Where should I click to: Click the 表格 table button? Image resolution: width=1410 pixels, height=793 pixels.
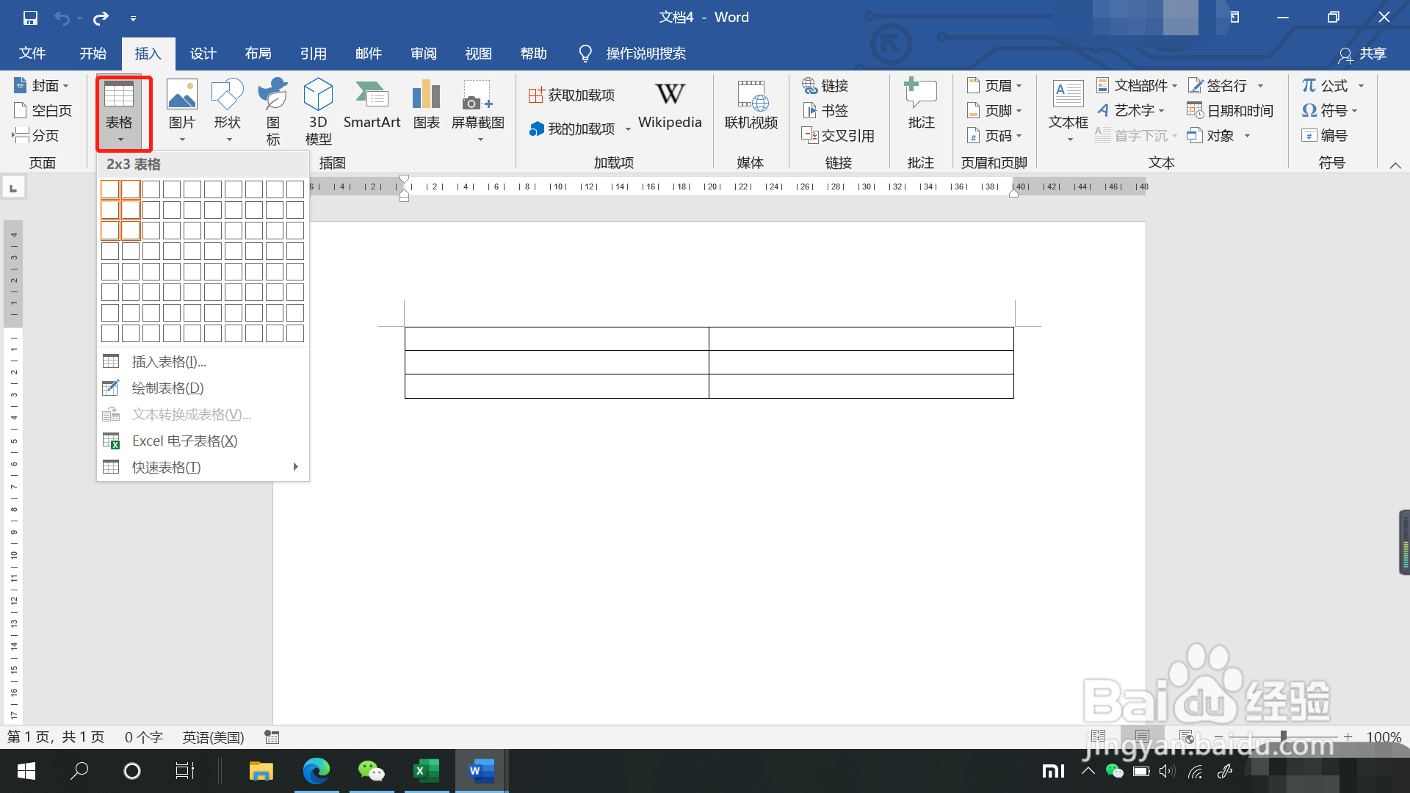(119, 112)
